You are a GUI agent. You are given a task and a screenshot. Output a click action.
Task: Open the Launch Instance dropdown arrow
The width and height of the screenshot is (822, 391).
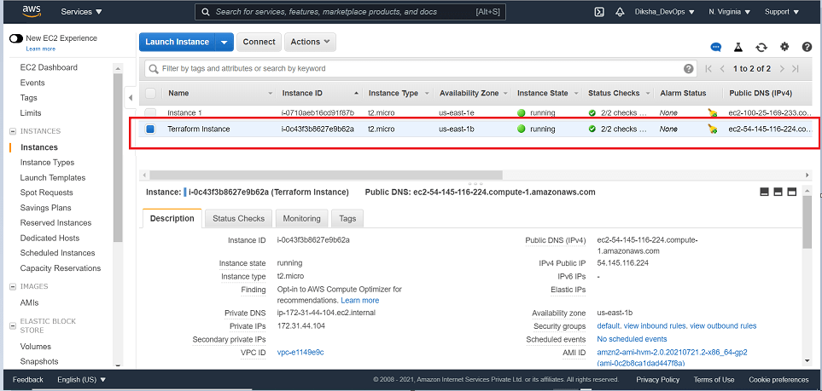[x=224, y=42]
